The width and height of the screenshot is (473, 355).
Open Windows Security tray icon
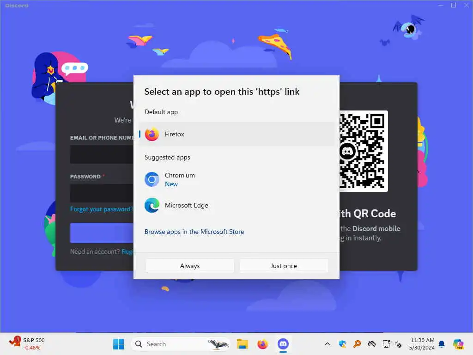342,344
